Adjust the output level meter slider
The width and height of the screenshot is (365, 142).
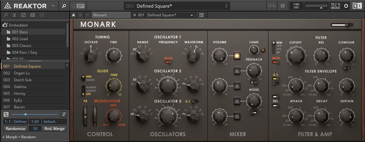pos(317,6)
